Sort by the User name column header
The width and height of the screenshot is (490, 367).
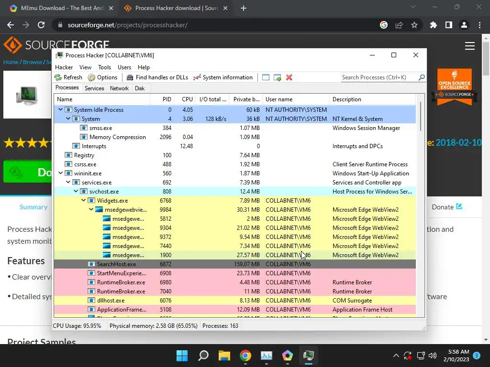[x=296, y=99]
